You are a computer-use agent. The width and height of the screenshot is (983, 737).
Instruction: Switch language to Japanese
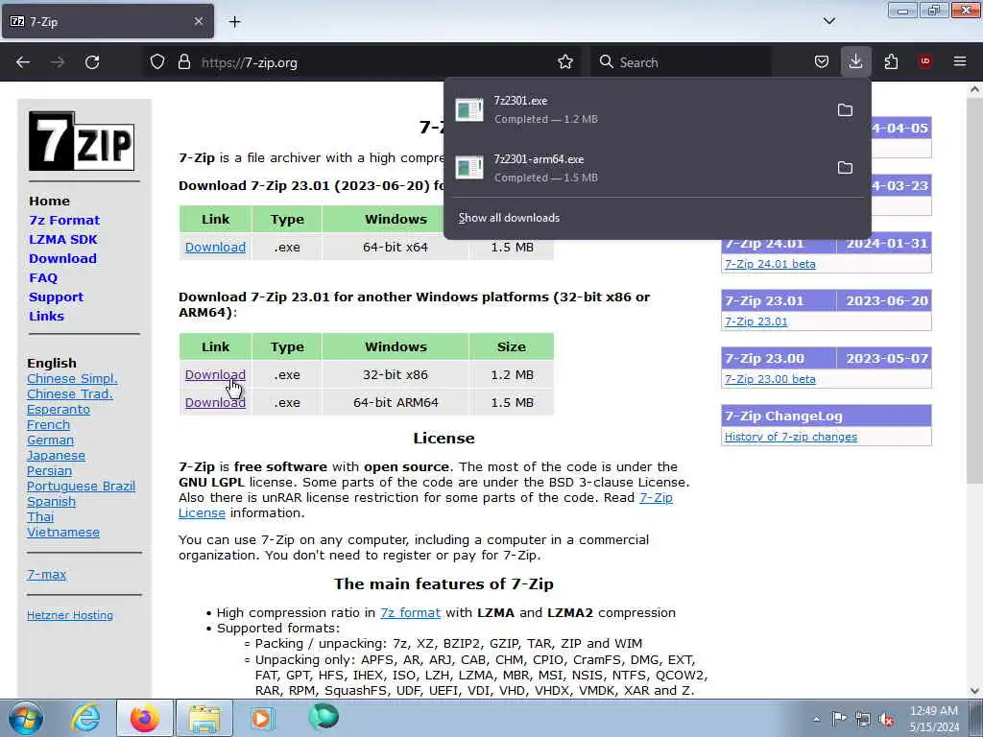point(56,456)
